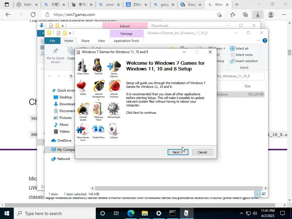Open File Explorer from taskbar
The height and width of the screenshot is (219, 292).
[145, 213]
